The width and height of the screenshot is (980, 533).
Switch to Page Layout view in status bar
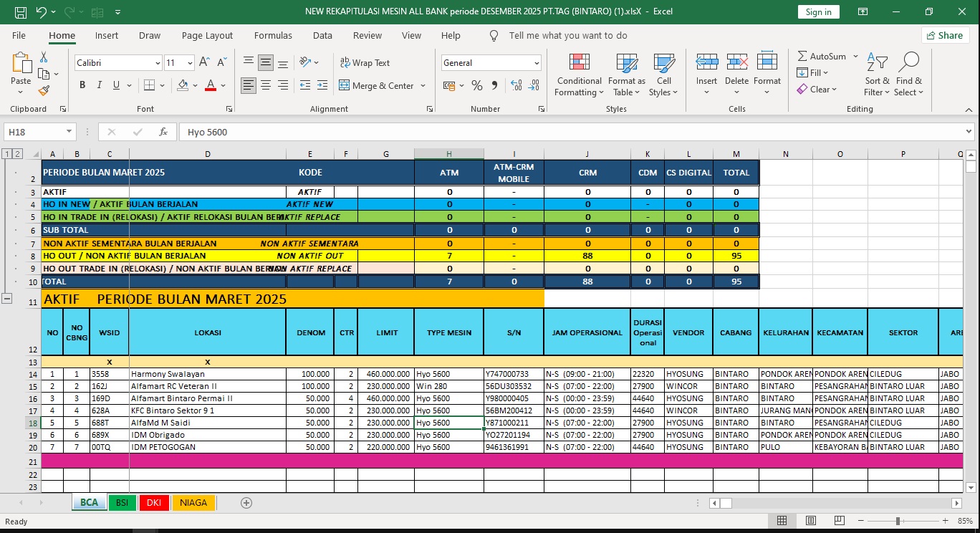pos(810,521)
